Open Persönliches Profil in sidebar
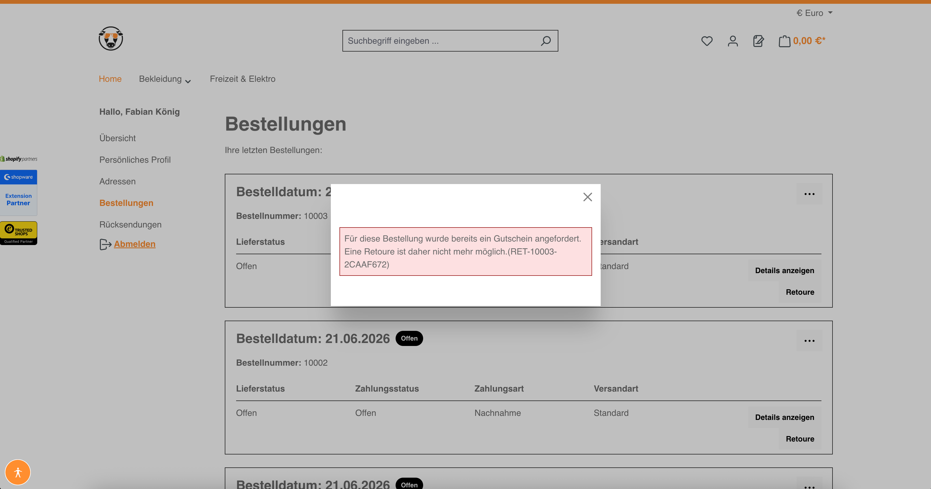Screen dimensions: 931x489 pyautogui.click(x=135, y=160)
